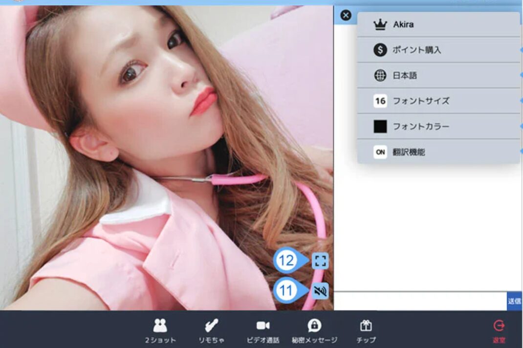Image resolution: width=523 pixels, height=348 pixels.
Task: Toggle the 翻訳機能 ON switch
Action: [380, 152]
